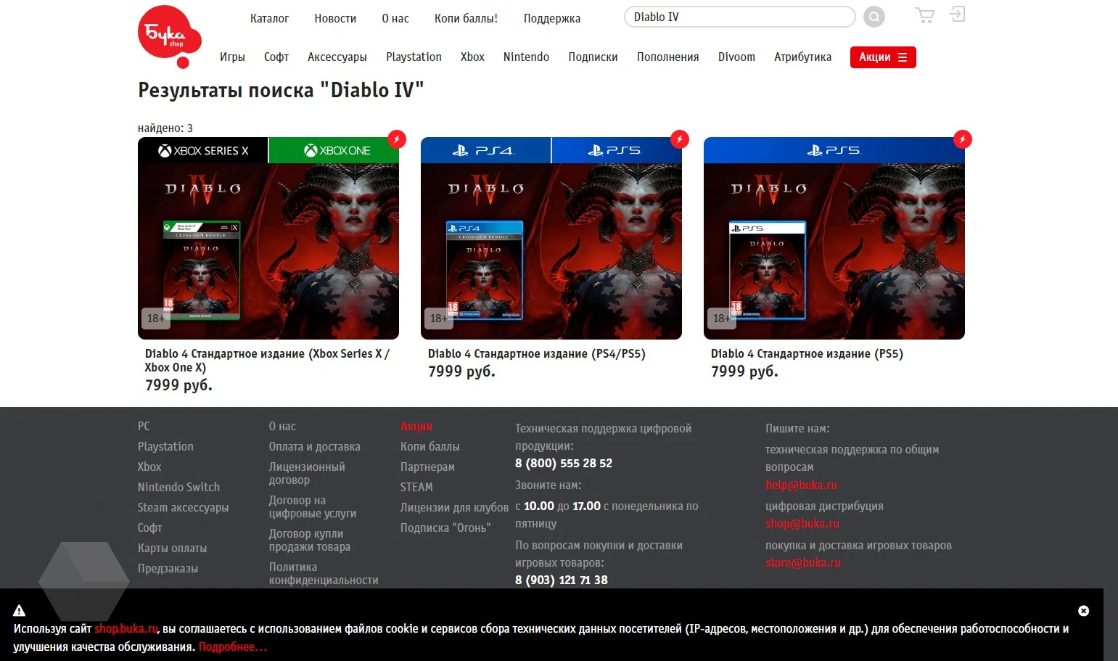Select the Divoom category

click(736, 57)
